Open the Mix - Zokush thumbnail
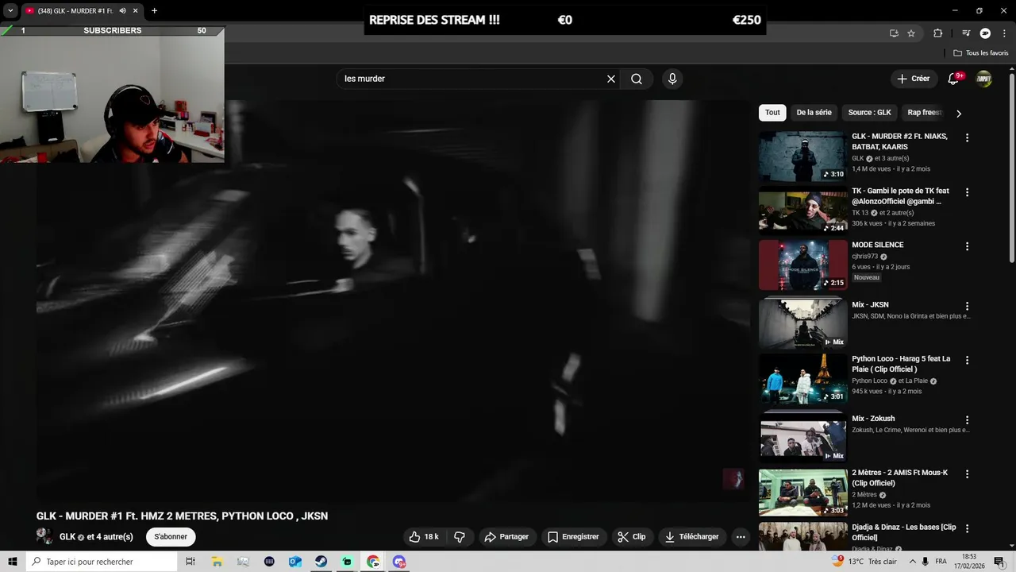This screenshot has width=1016, height=572. (x=802, y=438)
